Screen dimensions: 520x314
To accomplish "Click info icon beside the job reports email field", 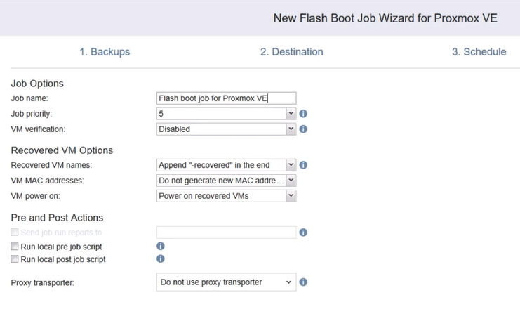I will (x=303, y=233).
